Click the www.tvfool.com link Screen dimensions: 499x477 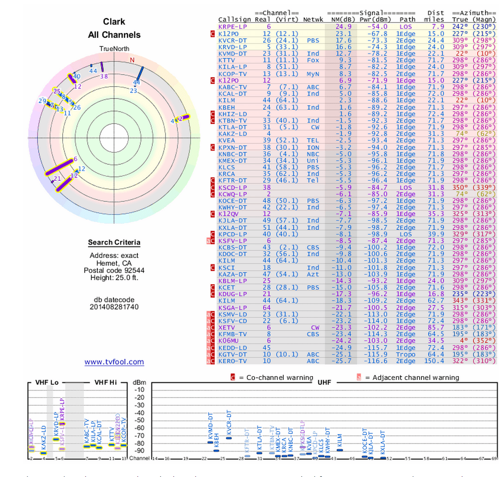pyautogui.click(x=114, y=362)
